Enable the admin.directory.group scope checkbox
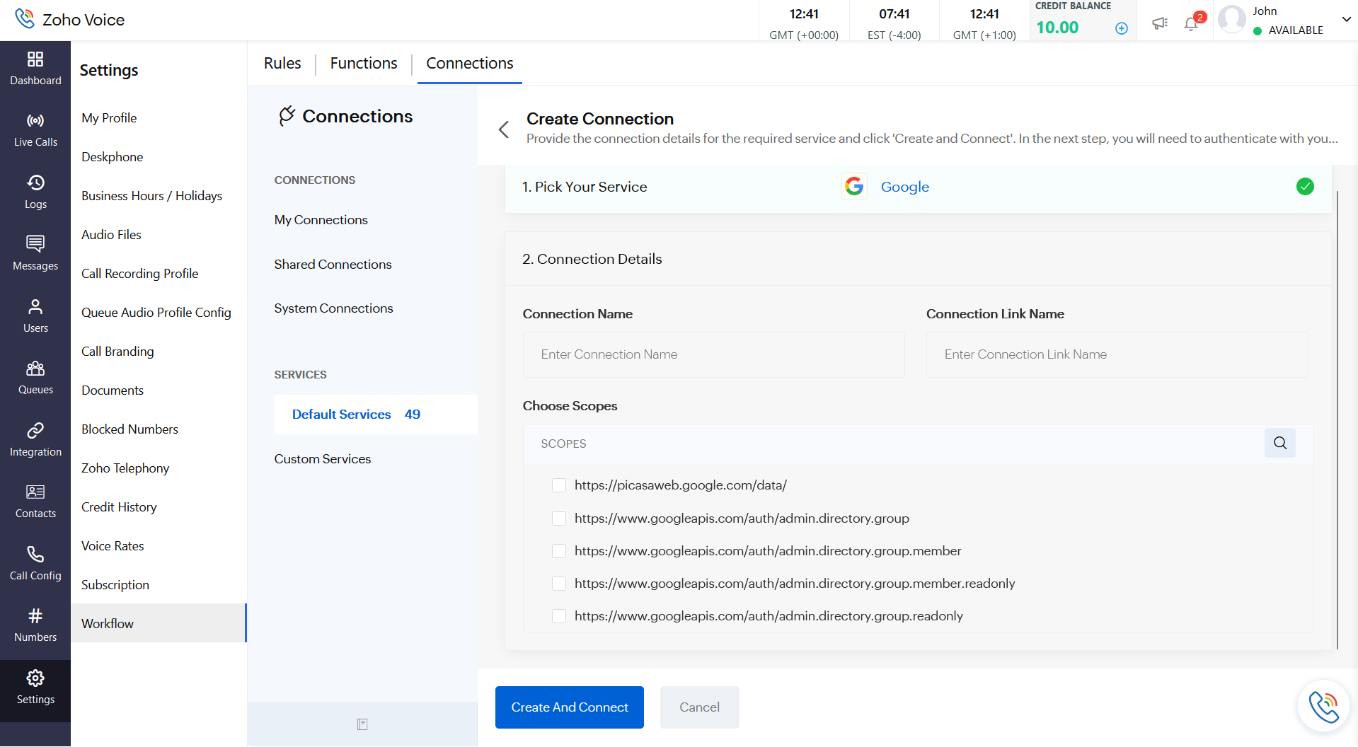Screen dimensions: 1358x747 click(x=559, y=519)
